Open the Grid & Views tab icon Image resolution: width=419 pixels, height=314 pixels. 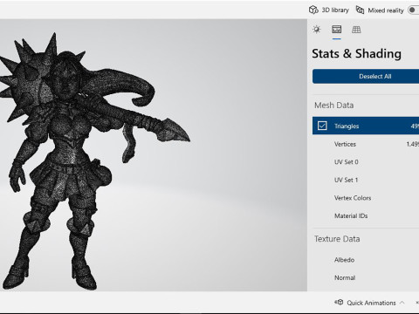click(356, 30)
